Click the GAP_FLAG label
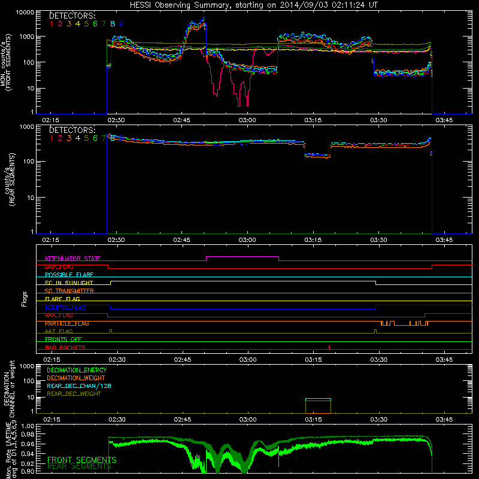The width and height of the screenshot is (479, 479). tap(59, 266)
